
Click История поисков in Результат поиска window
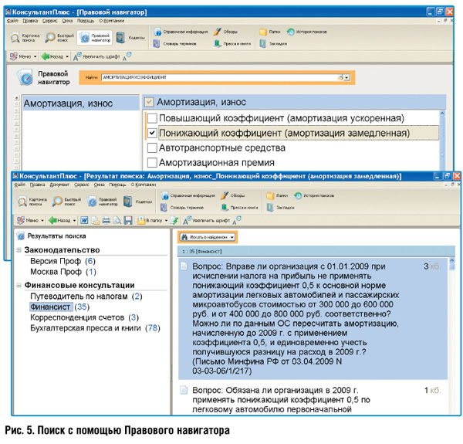tap(314, 195)
